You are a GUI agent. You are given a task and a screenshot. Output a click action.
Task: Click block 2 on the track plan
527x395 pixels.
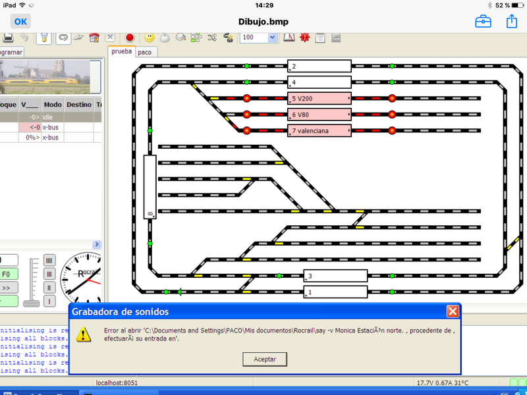pyautogui.click(x=319, y=66)
